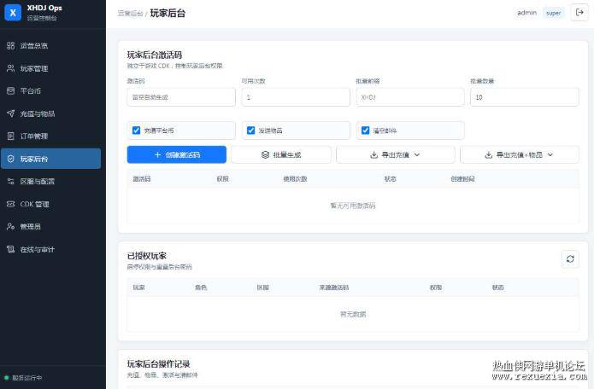Click the admin username text
Image resolution: width=594 pixels, height=389 pixels.
point(527,13)
